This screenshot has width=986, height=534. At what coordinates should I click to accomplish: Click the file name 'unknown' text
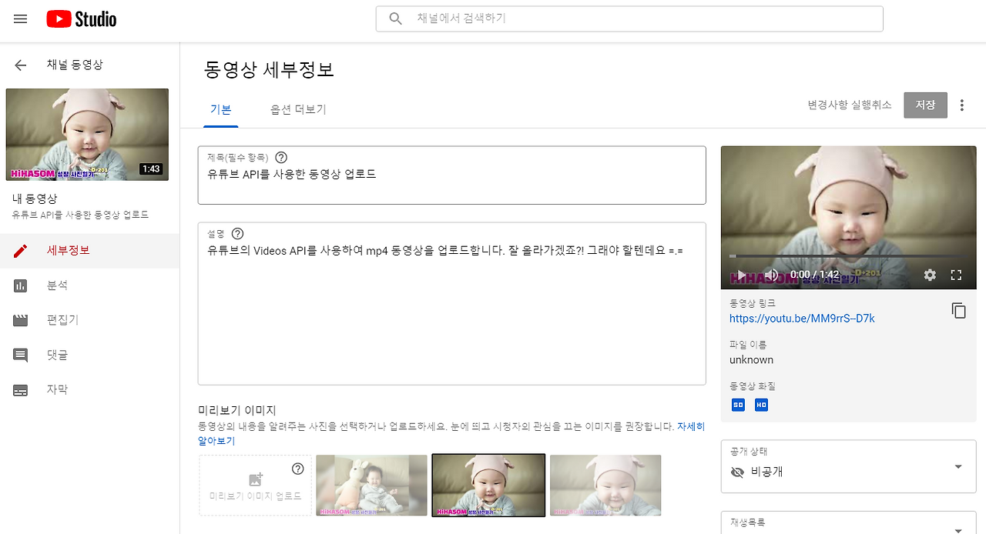pyautogui.click(x=751, y=360)
